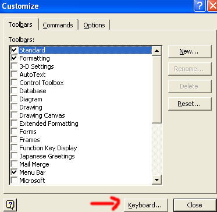Click the title bar help question button
The width and height of the screenshot is (217, 212).
pos(199,6)
